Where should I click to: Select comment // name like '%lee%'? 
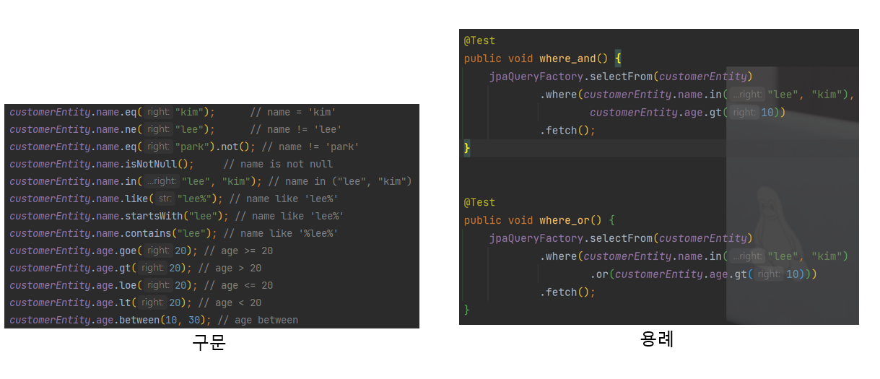click(x=281, y=233)
